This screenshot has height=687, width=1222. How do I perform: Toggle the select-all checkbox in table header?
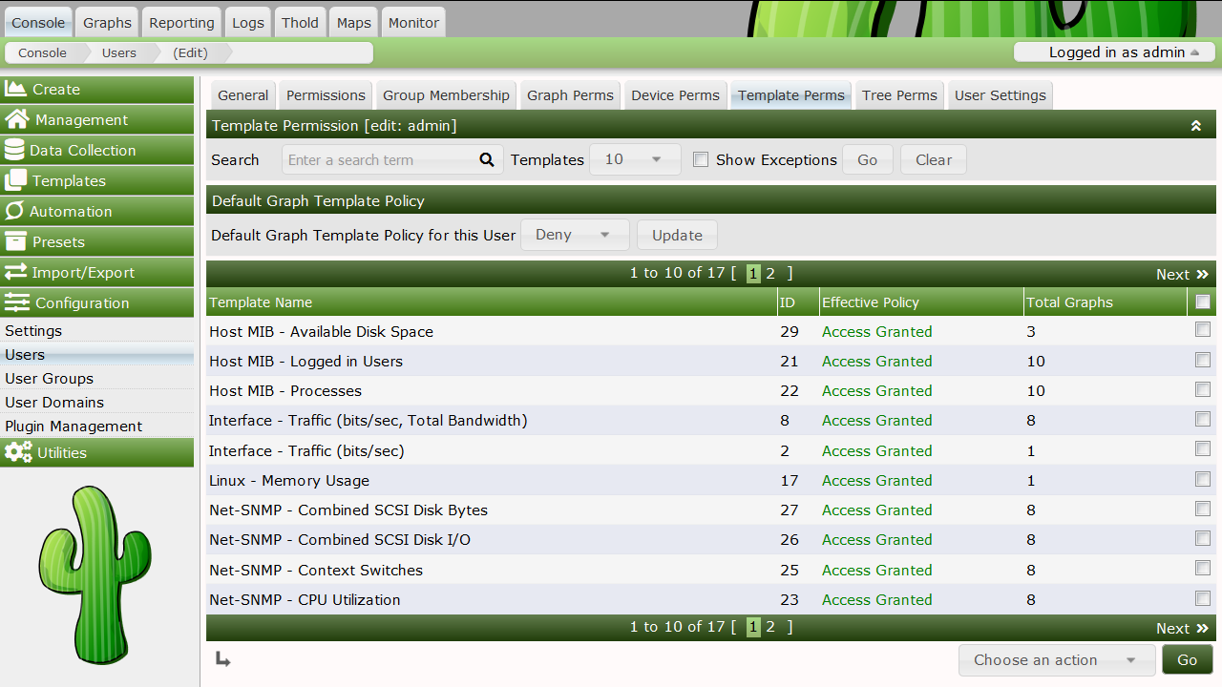(1203, 301)
